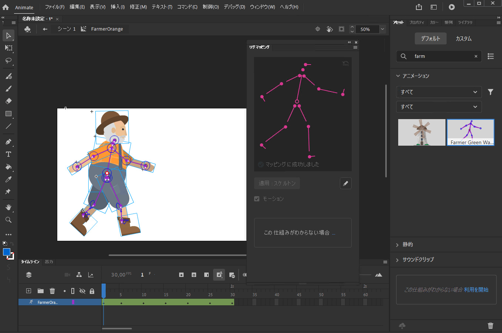
Task: Pick the Text tool
Action: pyautogui.click(x=8, y=154)
